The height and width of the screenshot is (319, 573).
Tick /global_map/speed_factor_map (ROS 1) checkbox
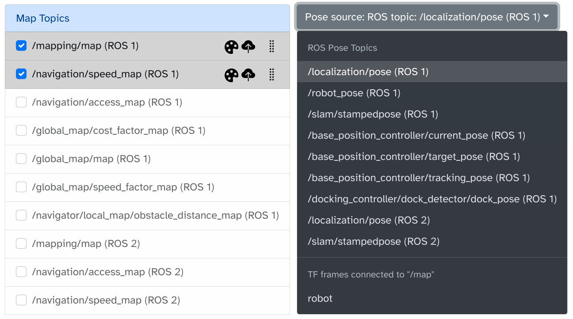[21, 187]
